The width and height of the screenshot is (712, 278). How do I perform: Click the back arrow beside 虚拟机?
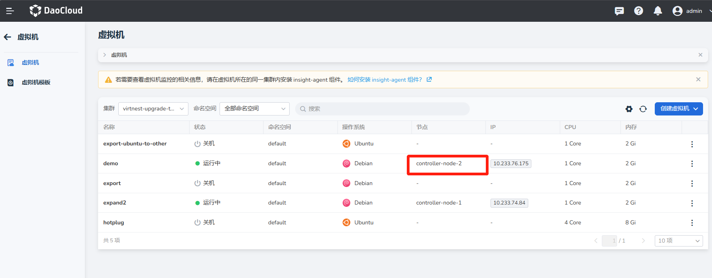8,37
